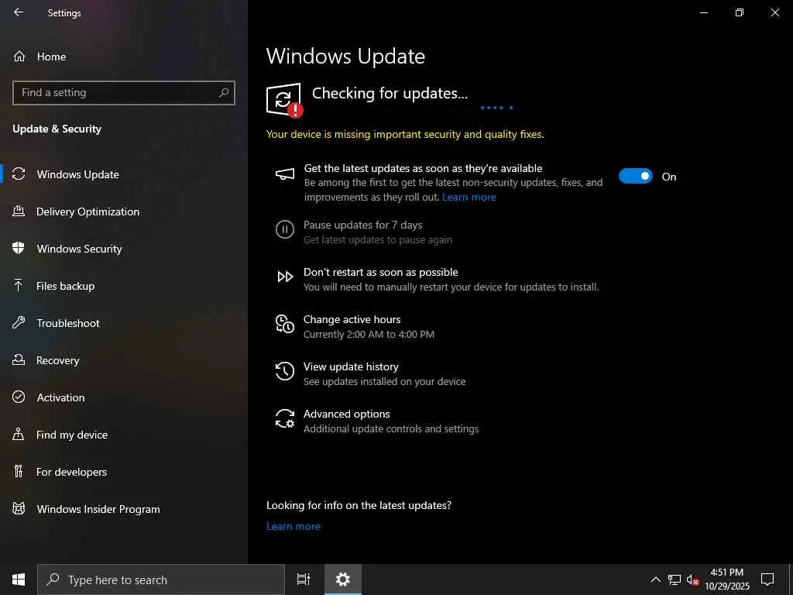Viewport: 793px width, 595px height.
Task: Open 'Change active hours'
Action: pyautogui.click(x=352, y=319)
